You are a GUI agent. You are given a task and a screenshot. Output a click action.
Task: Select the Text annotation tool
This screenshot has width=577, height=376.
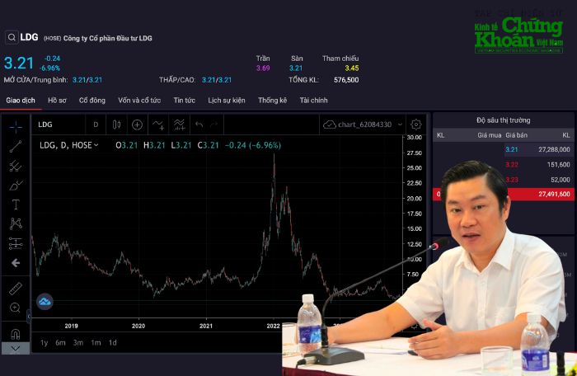16,204
